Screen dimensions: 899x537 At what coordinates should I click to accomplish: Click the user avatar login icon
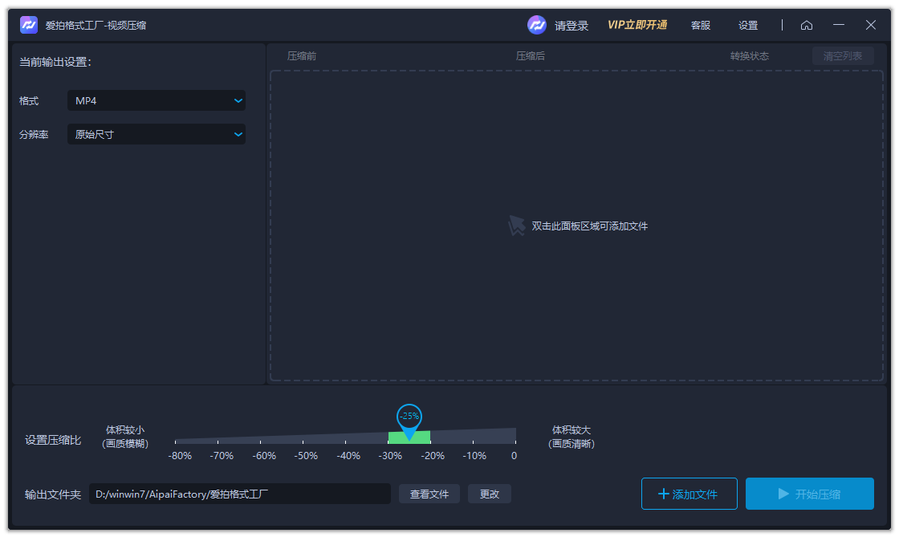(537, 25)
